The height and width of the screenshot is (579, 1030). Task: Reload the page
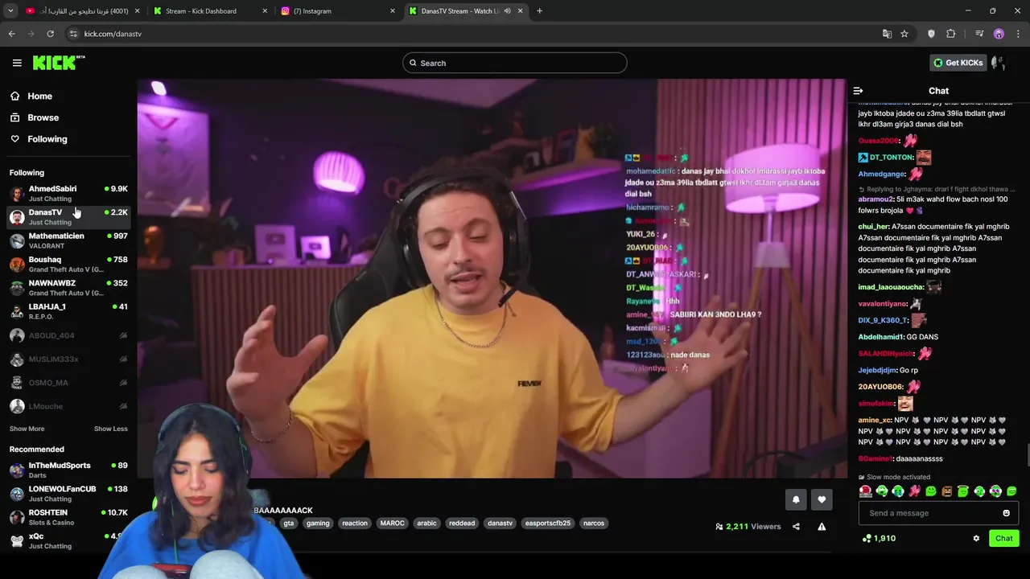click(50, 34)
